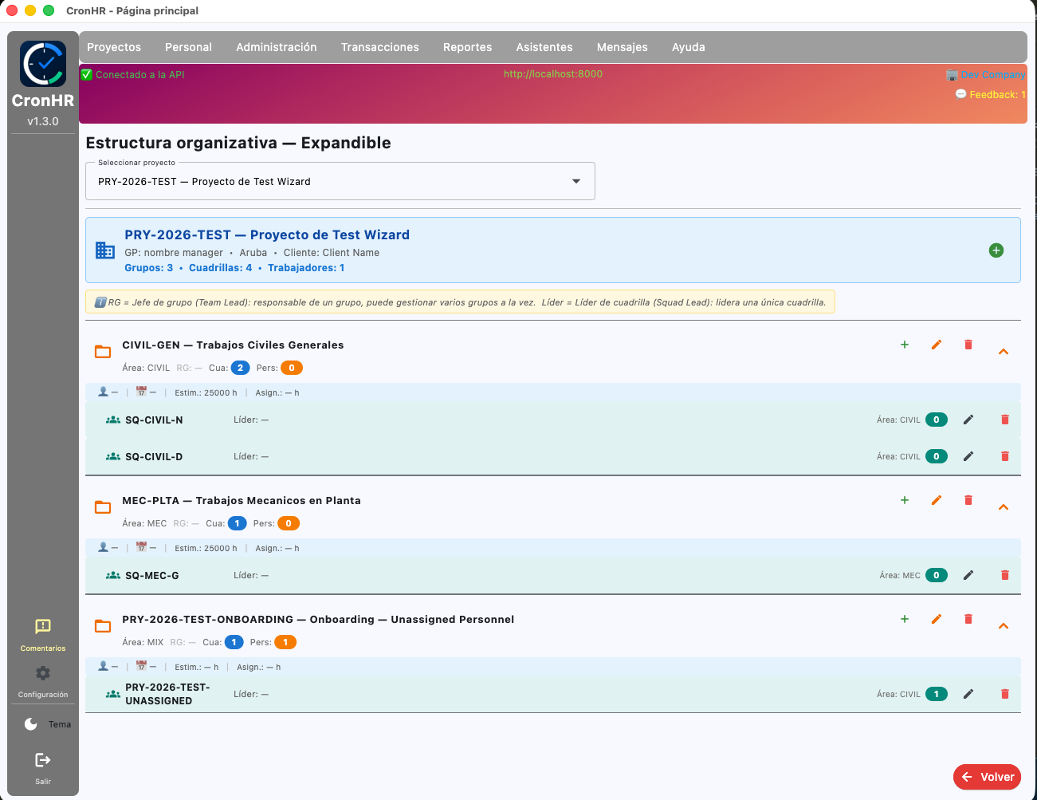Open Comentarios in the sidebar
The image size is (1037, 800).
click(43, 634)
